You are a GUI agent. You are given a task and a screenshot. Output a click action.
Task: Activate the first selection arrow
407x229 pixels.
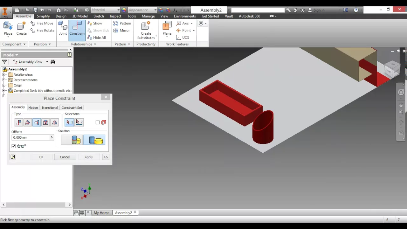pyautogui.click(x=69, y=122)
